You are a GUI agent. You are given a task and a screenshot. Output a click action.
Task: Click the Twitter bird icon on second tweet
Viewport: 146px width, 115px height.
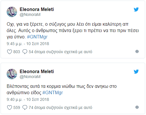[136, 72]
